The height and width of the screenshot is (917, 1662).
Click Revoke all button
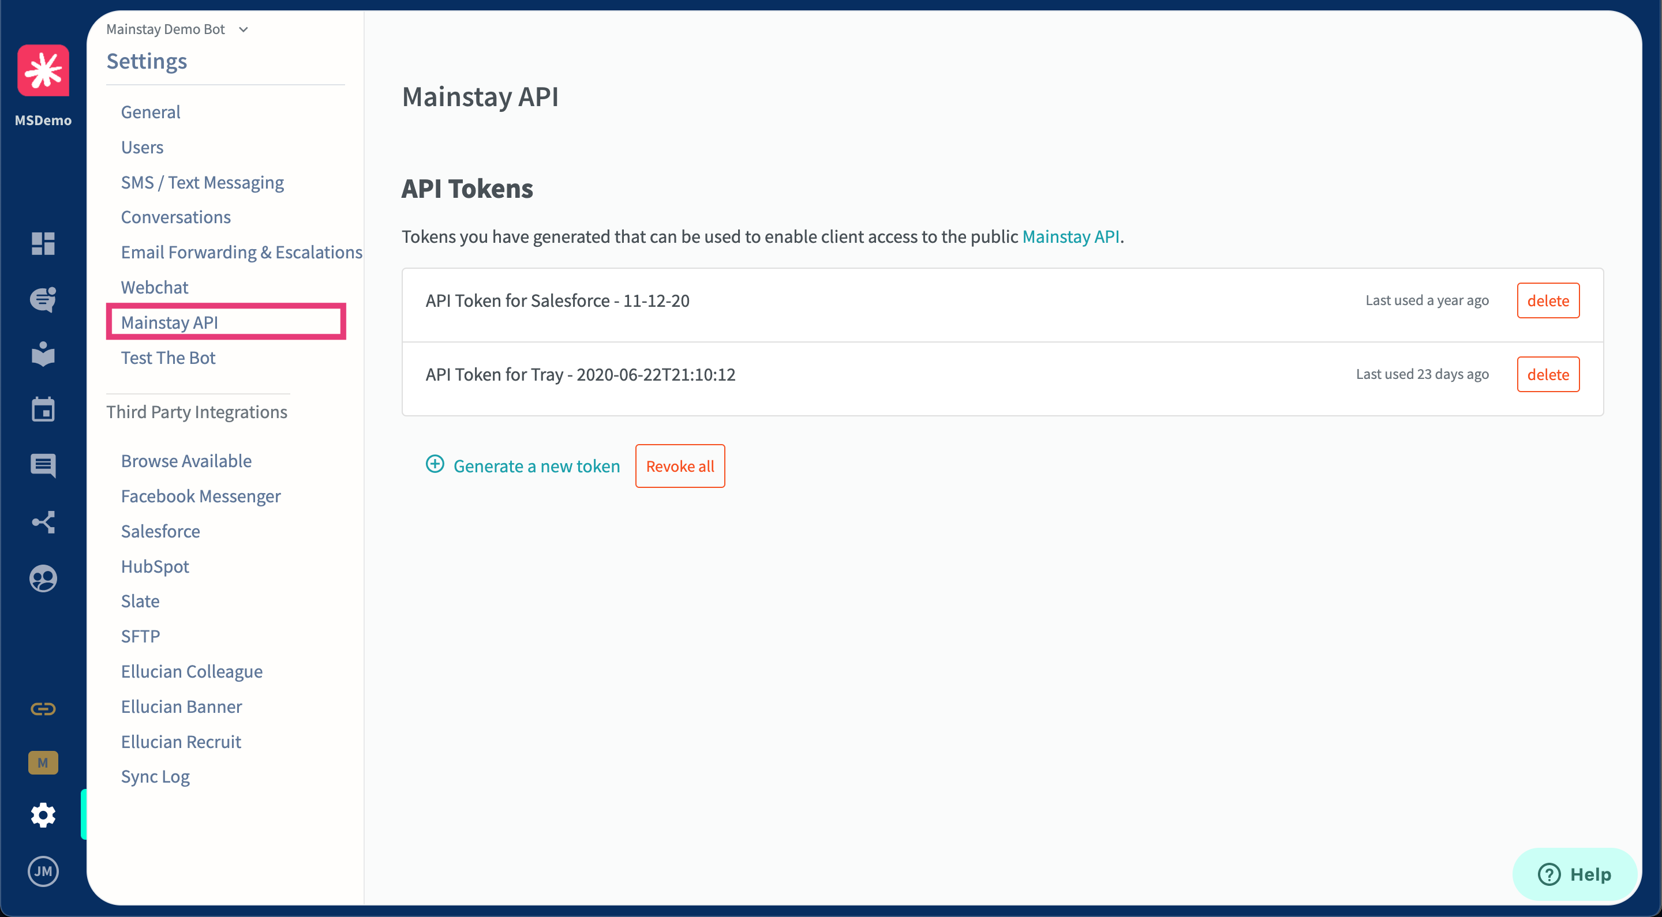[679, 465]
